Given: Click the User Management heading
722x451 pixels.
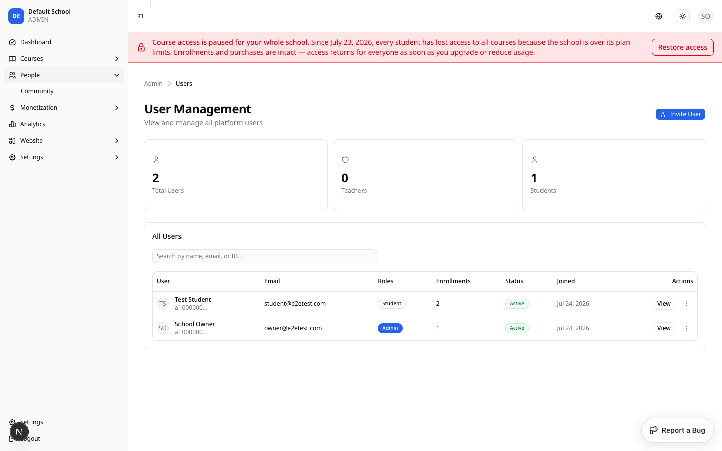Looking at the screenshot, I should click(x=198, y=109).
